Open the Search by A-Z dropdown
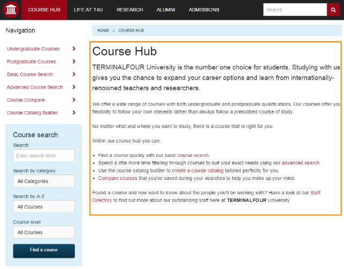This screenshot has height=269, width=344. click(44, 207)
